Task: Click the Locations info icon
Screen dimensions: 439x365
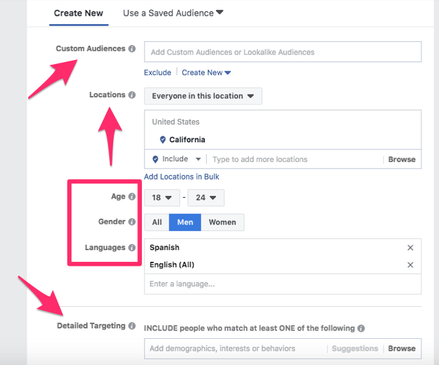Action: [132, 95]
